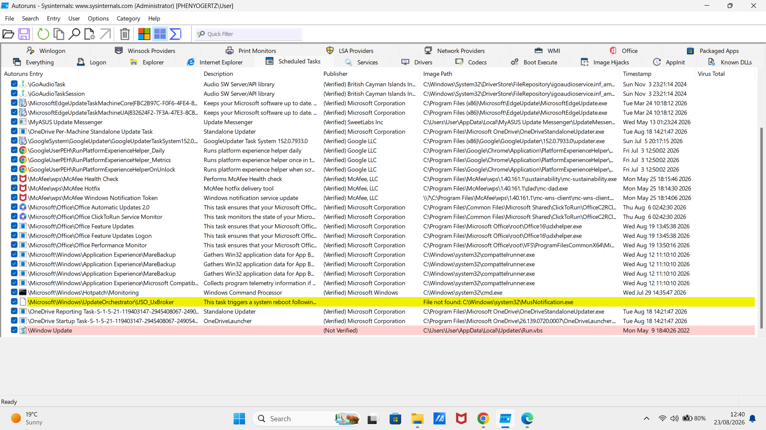Open the Network Providers tab
This screenshot has width=766, height=430.
(455, 51)
